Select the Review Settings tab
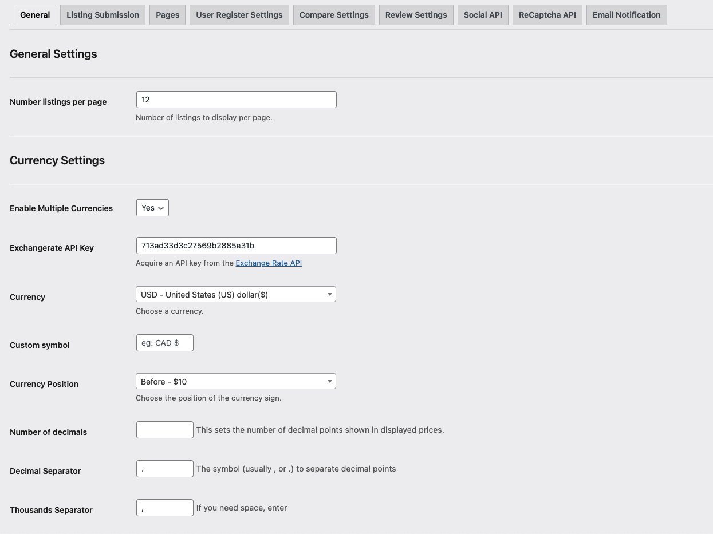Image resolution: width=713 pixels, height=534 pixels. [416, 15]
